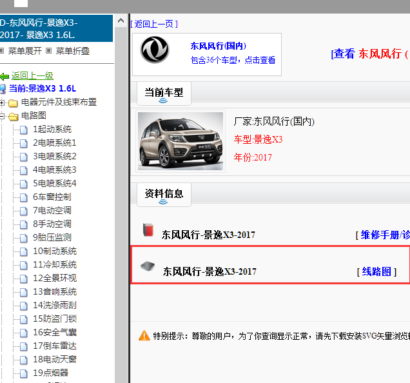This screenshot has height=383, width=410.
Task: Click the 年份:2017 text
Action: click(253, 157)
